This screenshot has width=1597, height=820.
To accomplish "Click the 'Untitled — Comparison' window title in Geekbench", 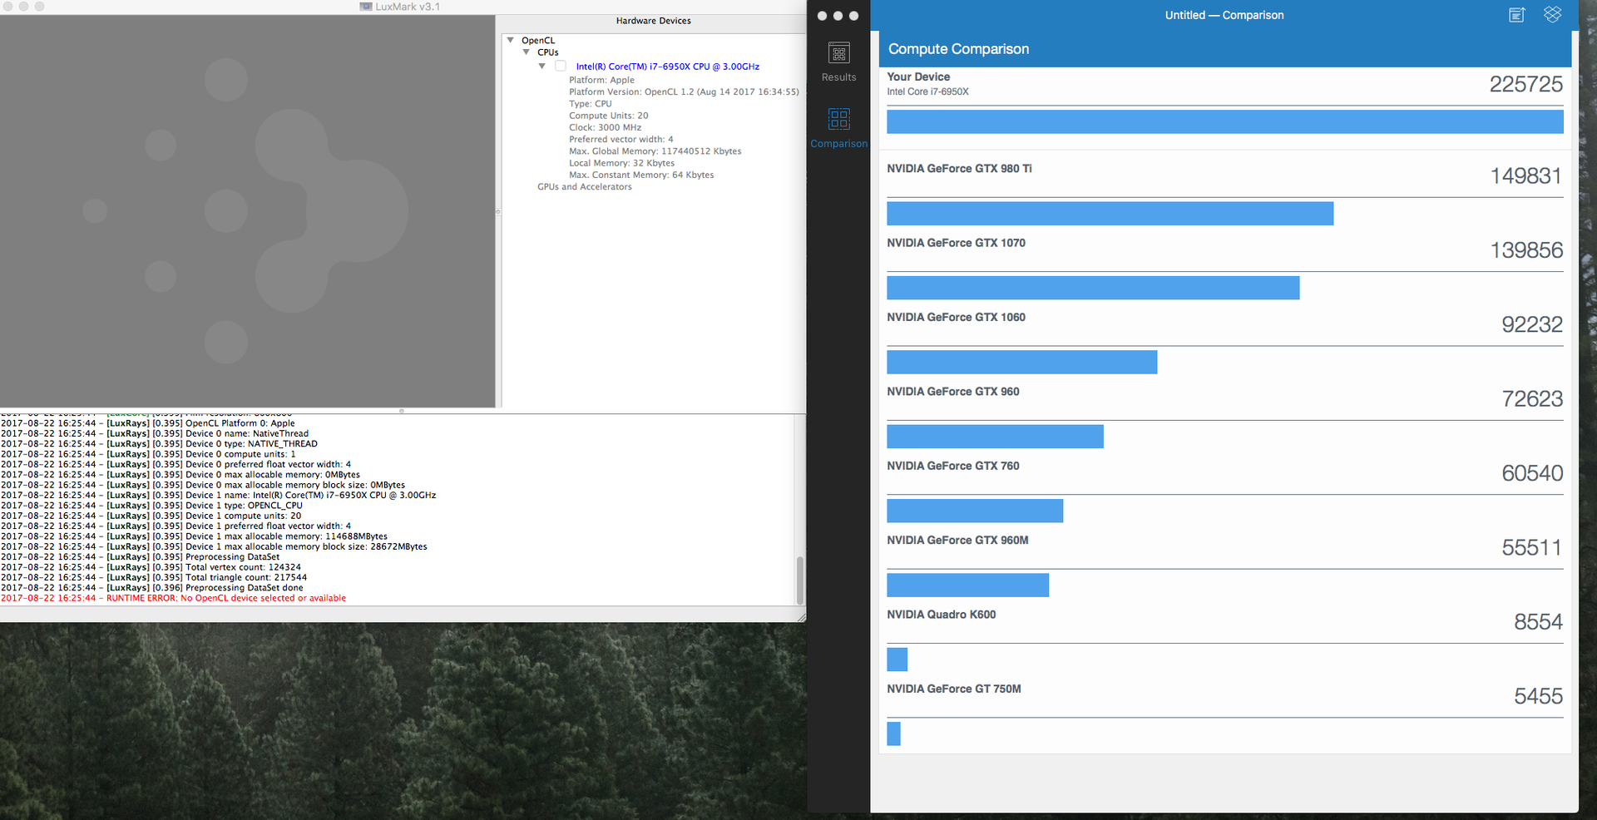I will click(1224, 15).
